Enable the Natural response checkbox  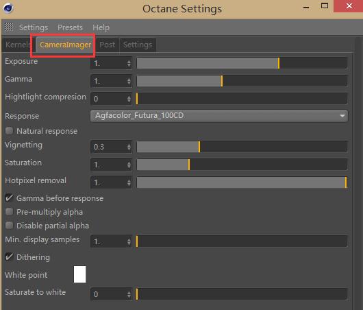(x=10, y=131)
